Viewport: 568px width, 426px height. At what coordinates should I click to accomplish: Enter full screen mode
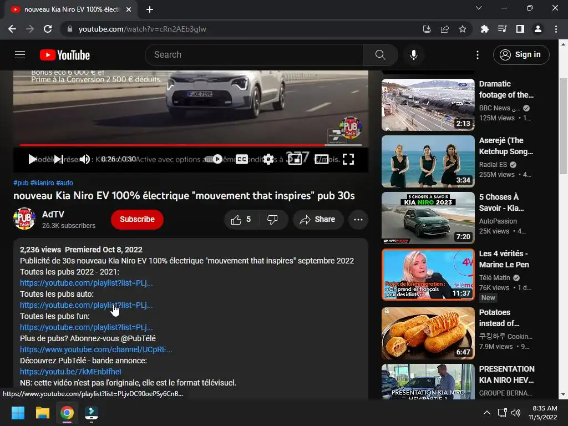click(348, 159)
